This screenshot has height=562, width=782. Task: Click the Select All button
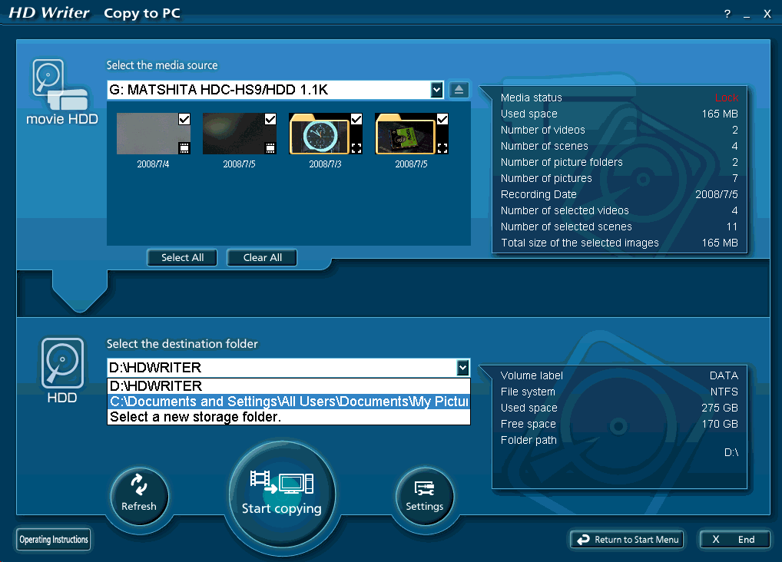point(182,258)
